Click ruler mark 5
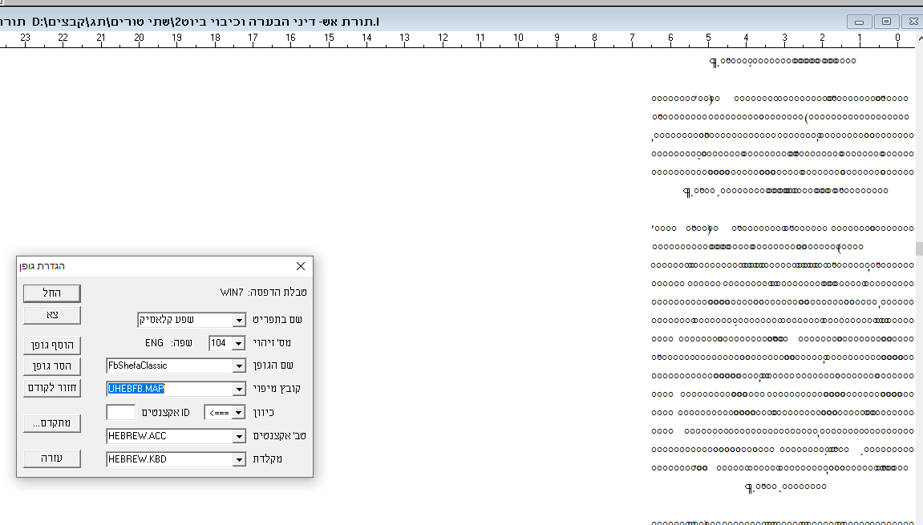This screenshot has height=525, width=923. [708, 38]
